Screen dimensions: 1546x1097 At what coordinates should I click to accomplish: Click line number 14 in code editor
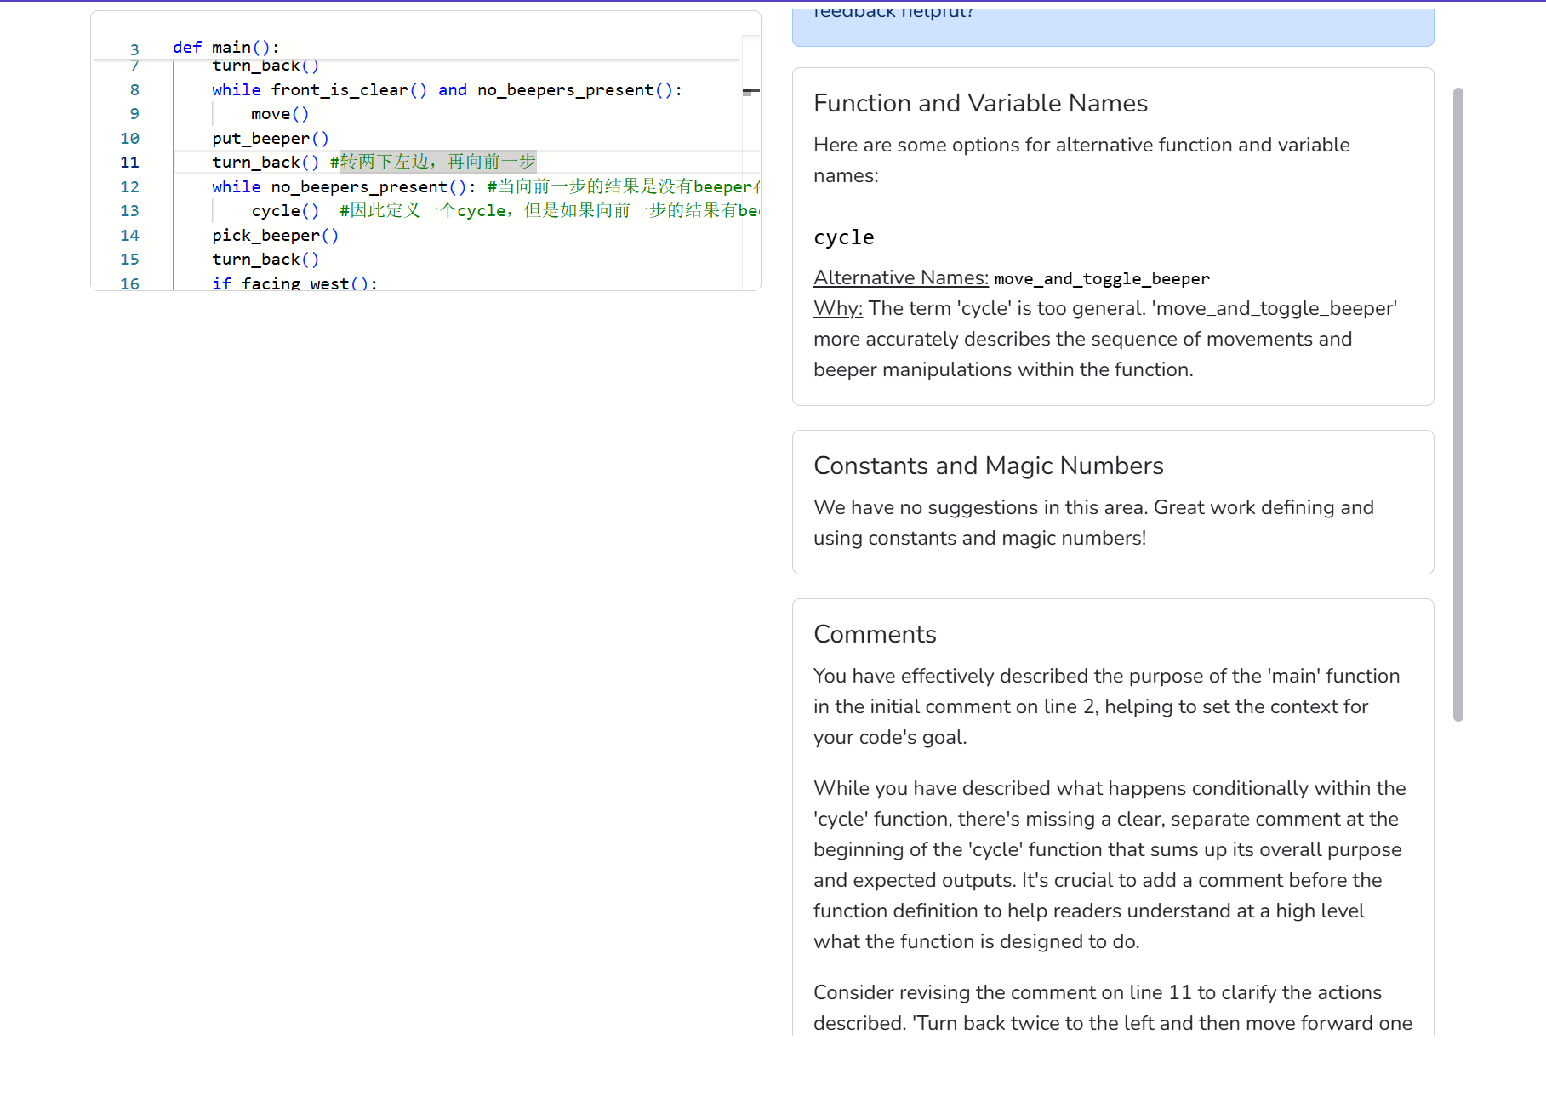click(x=129, y=235)
